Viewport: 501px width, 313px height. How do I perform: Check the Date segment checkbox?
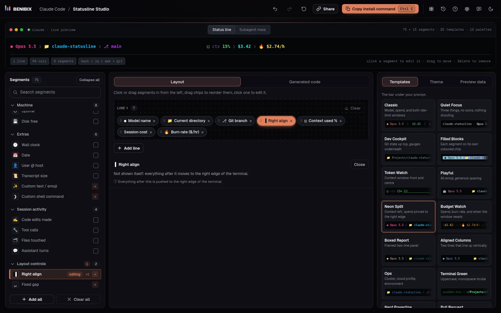(x=96, y=155)
